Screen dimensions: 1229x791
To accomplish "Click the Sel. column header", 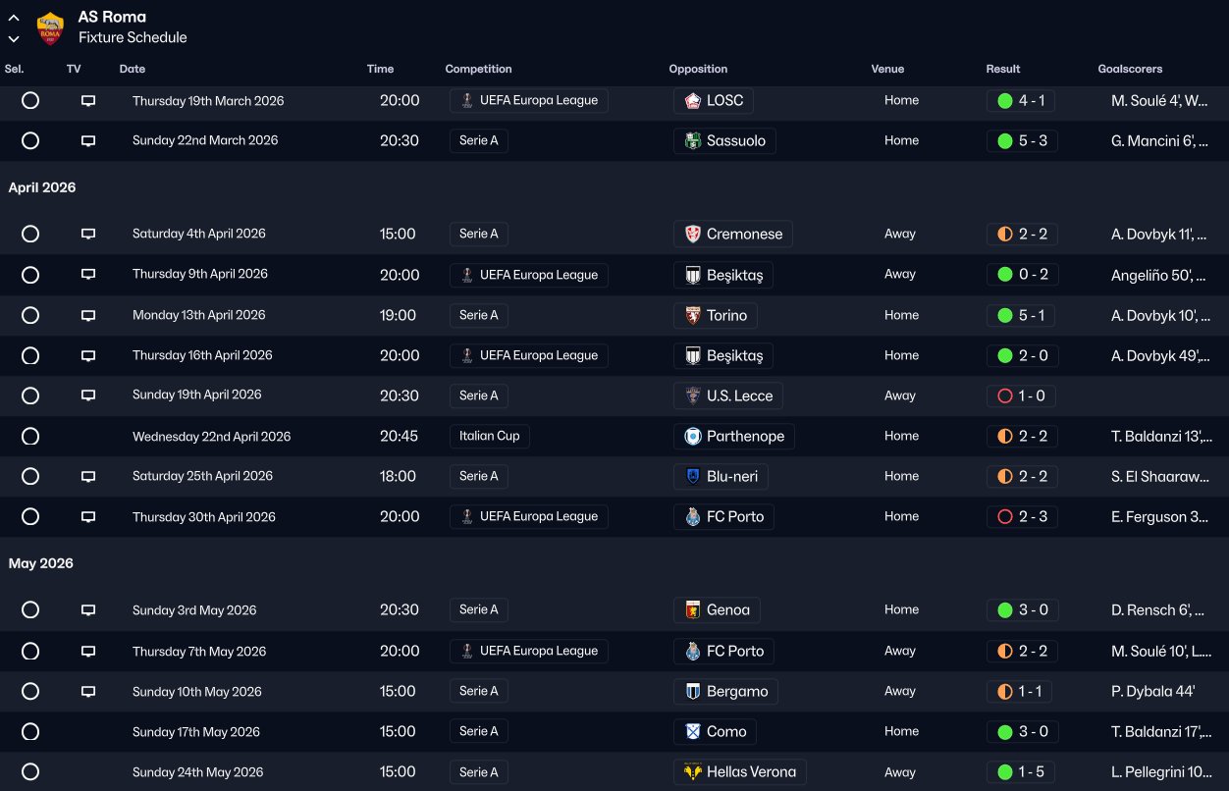I will point(14,69).
